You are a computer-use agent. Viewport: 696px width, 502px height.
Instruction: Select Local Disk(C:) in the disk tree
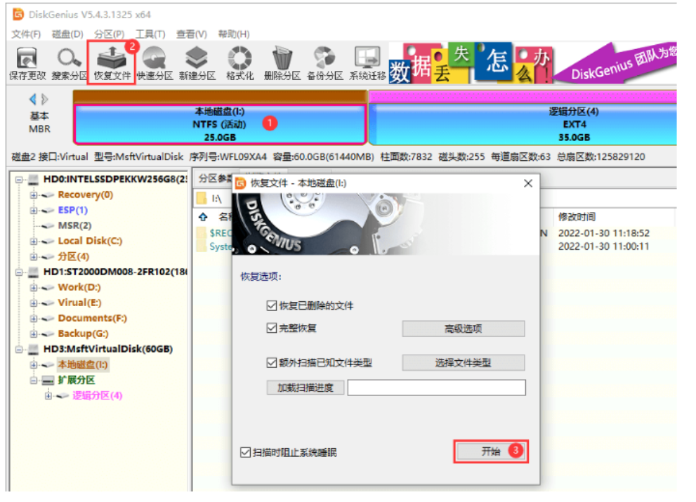coord(90,242)
